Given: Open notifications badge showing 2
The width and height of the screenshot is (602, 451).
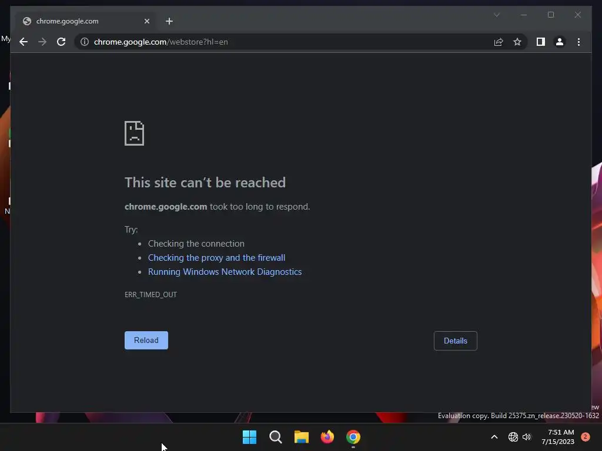Looking at the screenshot, I should [x=586, y=437].
